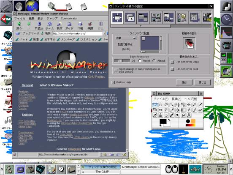Image resolution: width=233 pixels, height=175 pixels.
Task: Enable 'do not cover icons' checkbox
Action: [x=172, y=62]
